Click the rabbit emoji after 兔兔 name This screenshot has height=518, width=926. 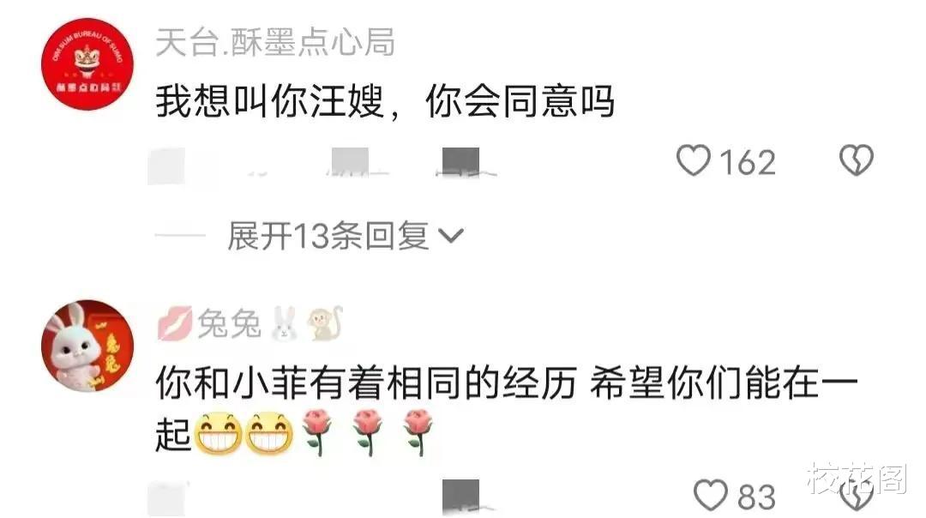click(x=284, y=323)
